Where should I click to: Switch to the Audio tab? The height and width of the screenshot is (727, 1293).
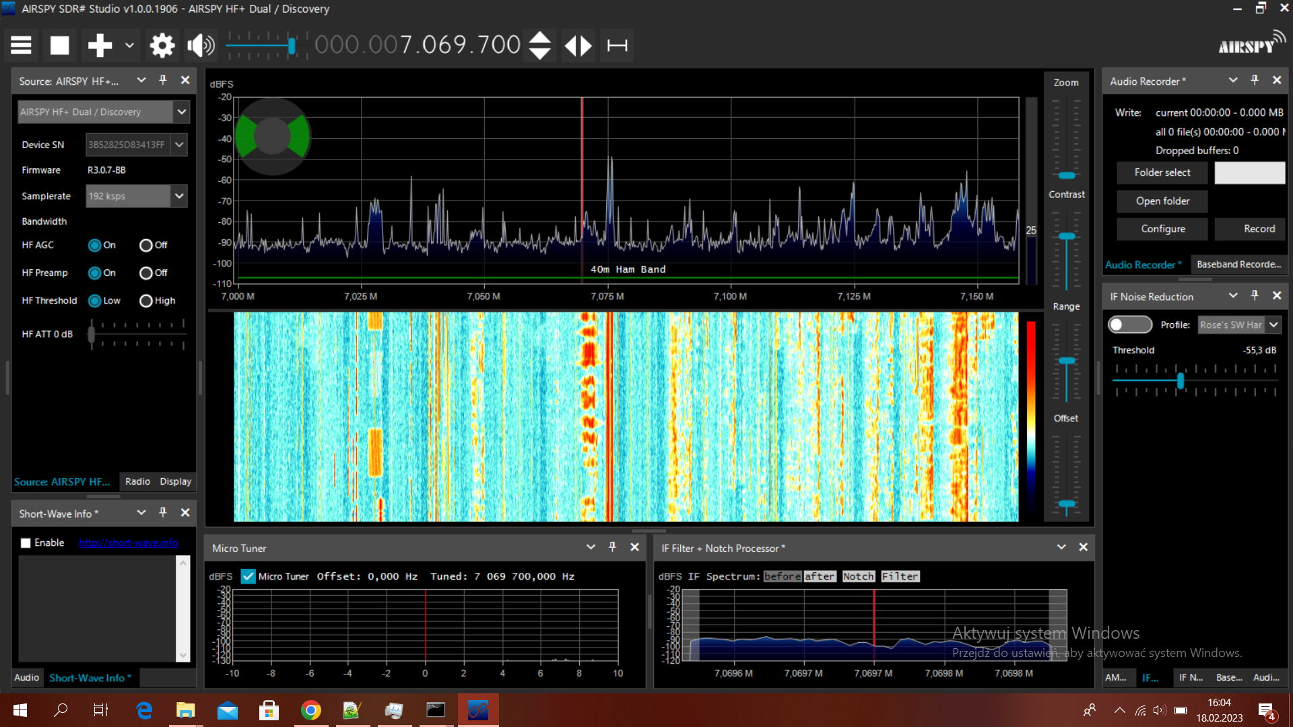click(27, 677)
